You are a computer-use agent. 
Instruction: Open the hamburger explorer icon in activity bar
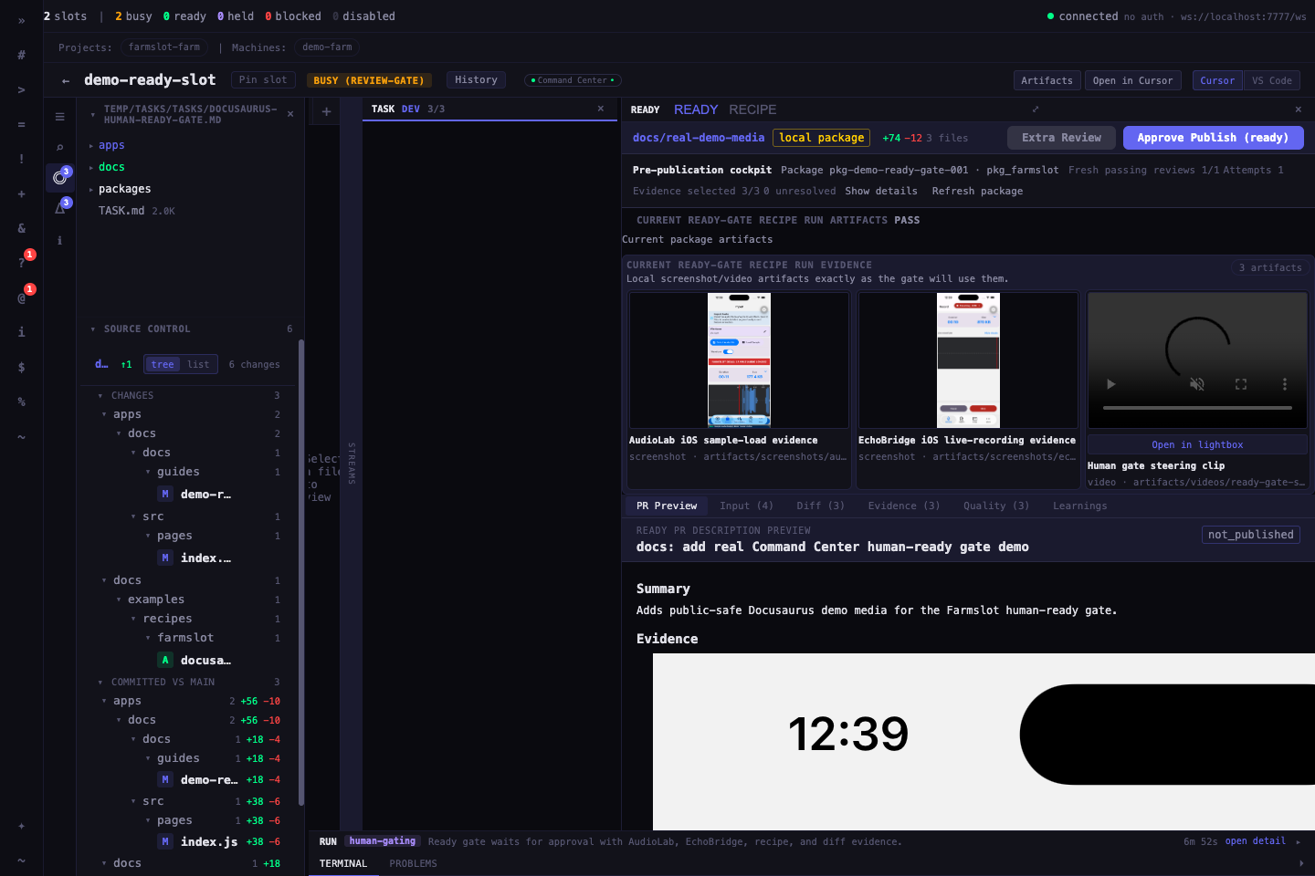pos(59,117)
